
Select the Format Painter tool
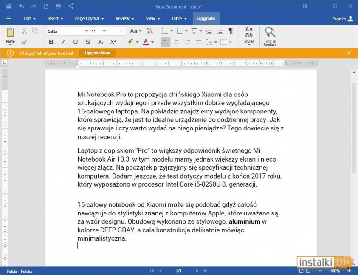(x=24, y=42)
